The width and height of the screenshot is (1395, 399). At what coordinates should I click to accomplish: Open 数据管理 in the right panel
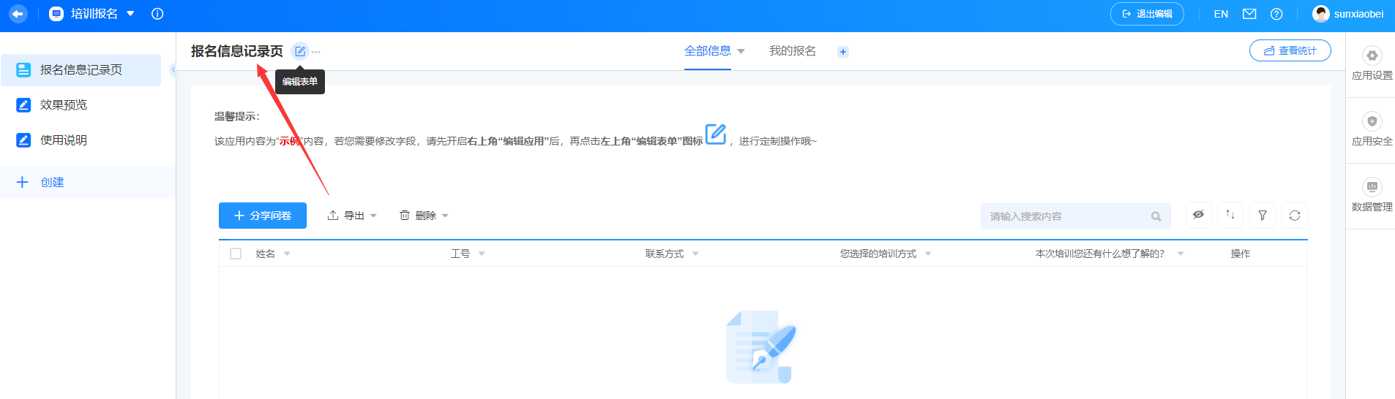tap(1372, 195)
